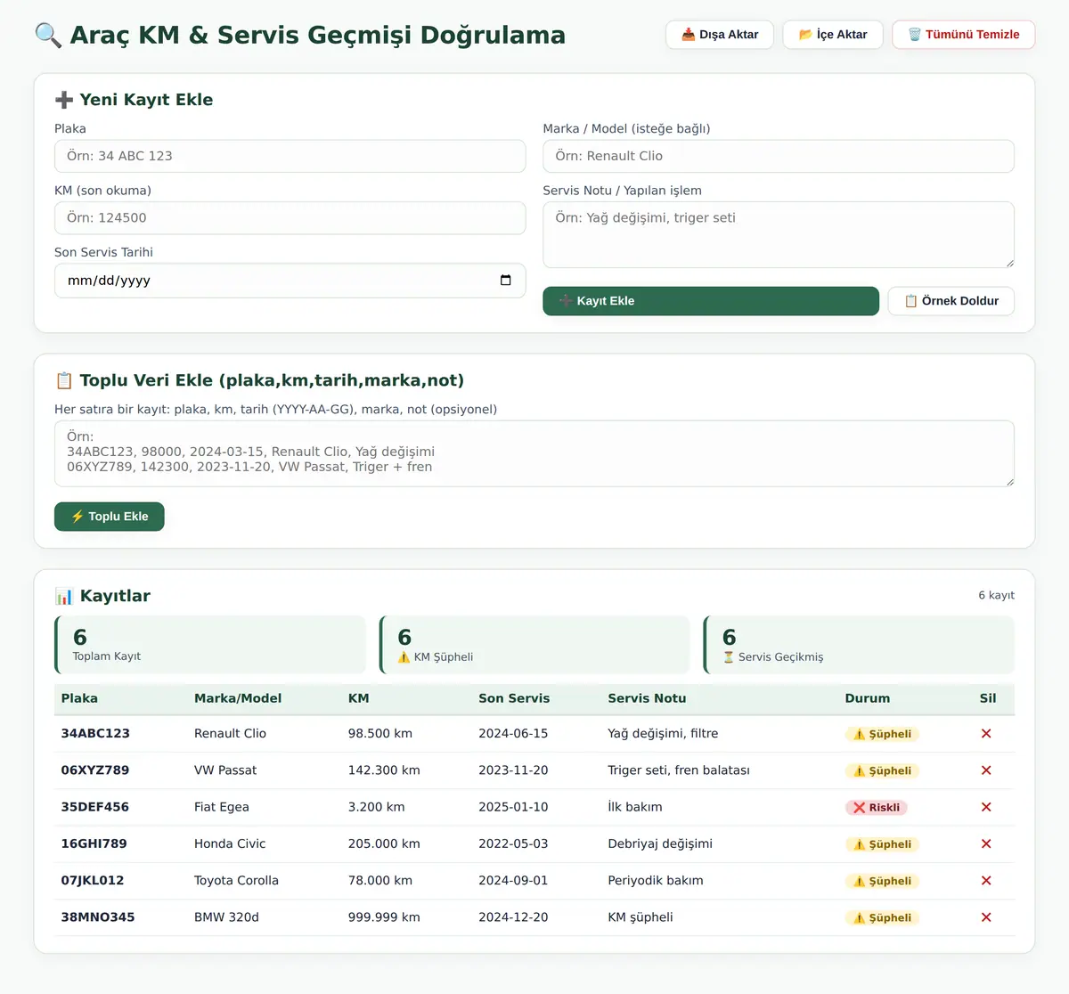Click the Plaka column header

tap(79, 699)
